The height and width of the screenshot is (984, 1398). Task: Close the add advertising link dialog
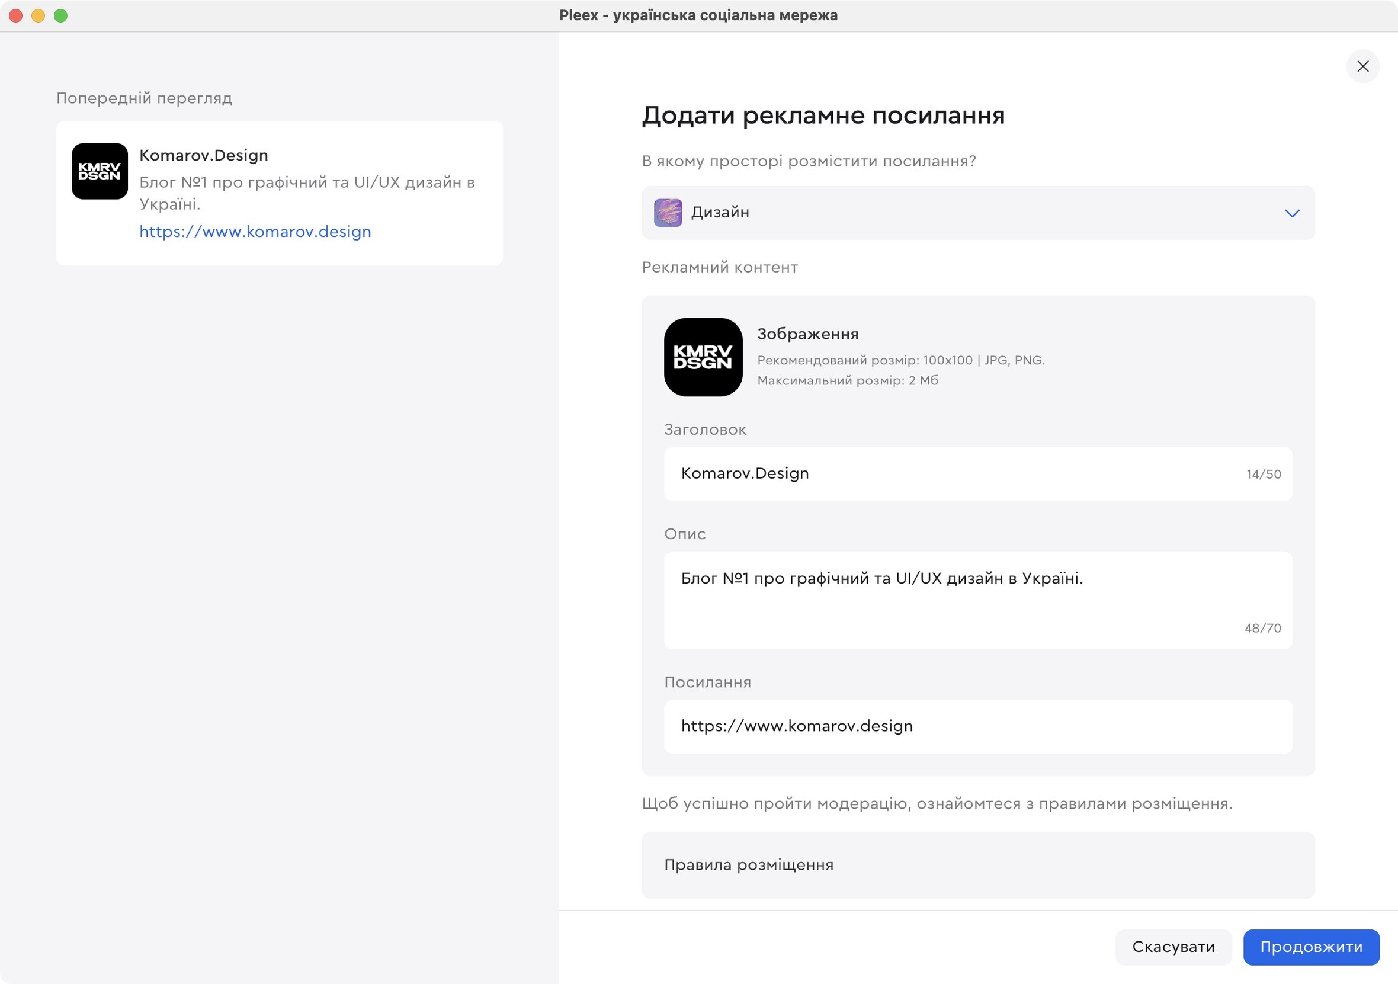[1362, 66]
